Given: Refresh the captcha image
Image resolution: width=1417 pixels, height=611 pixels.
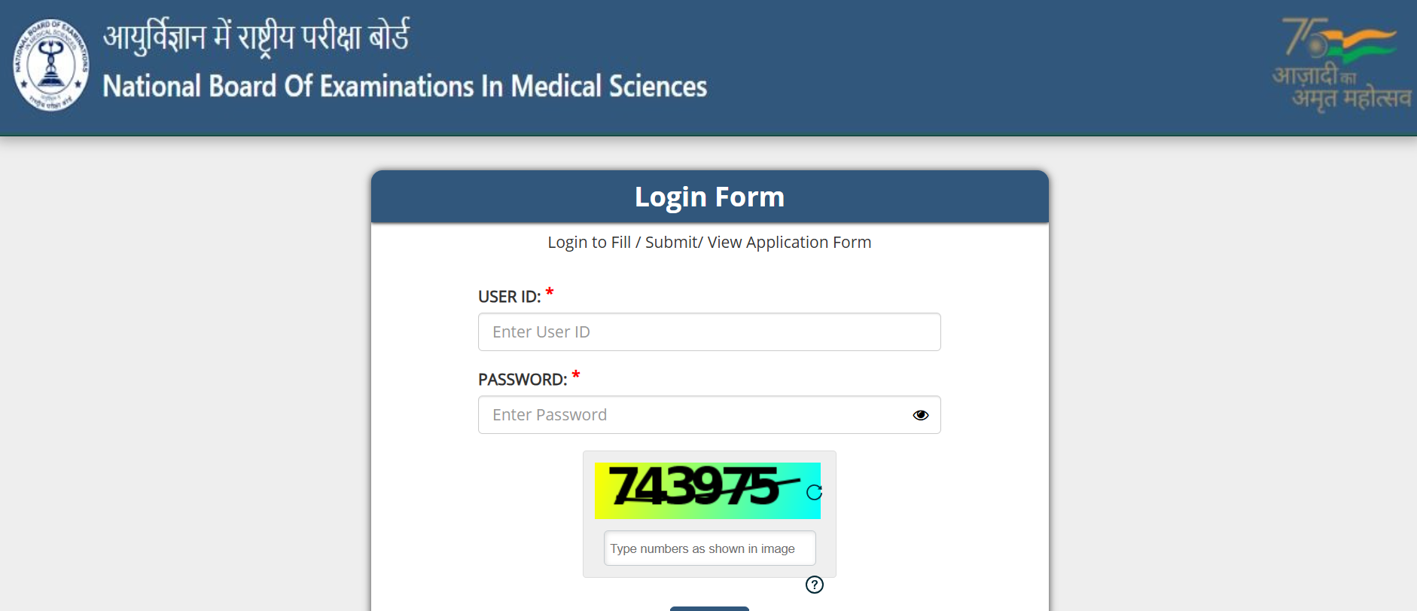Looking at the screenshot, I should (x=814, y=492).
